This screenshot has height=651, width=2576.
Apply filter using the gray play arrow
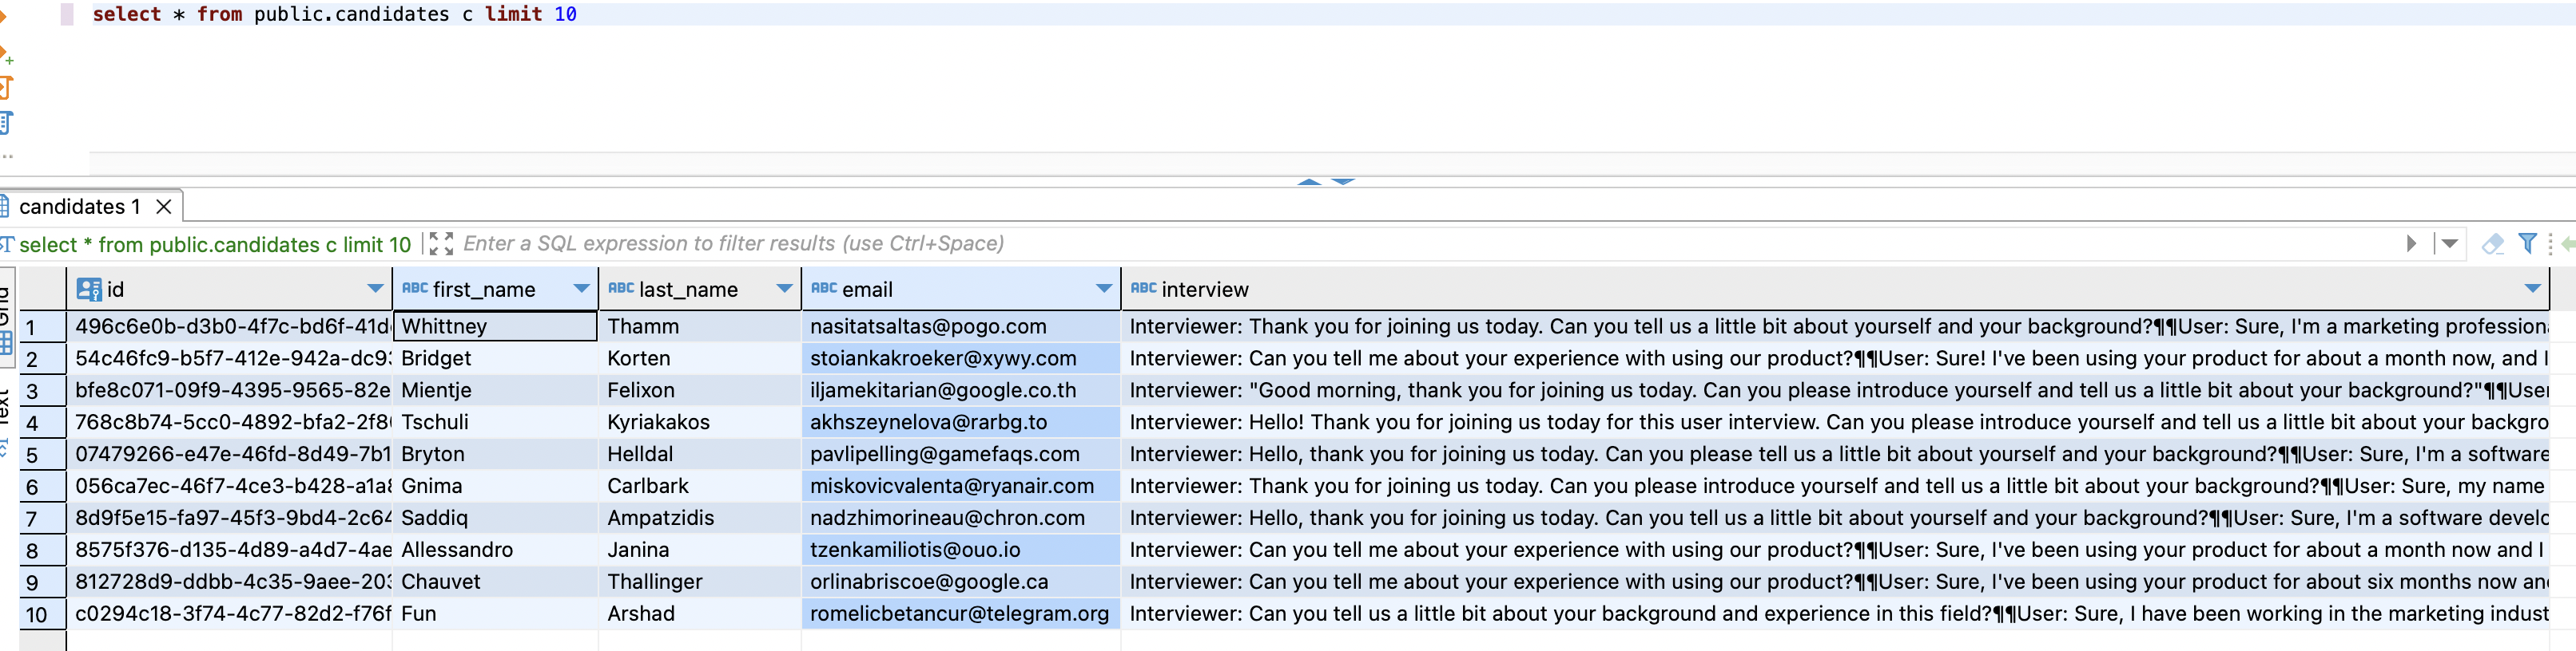pos(2411,243)
